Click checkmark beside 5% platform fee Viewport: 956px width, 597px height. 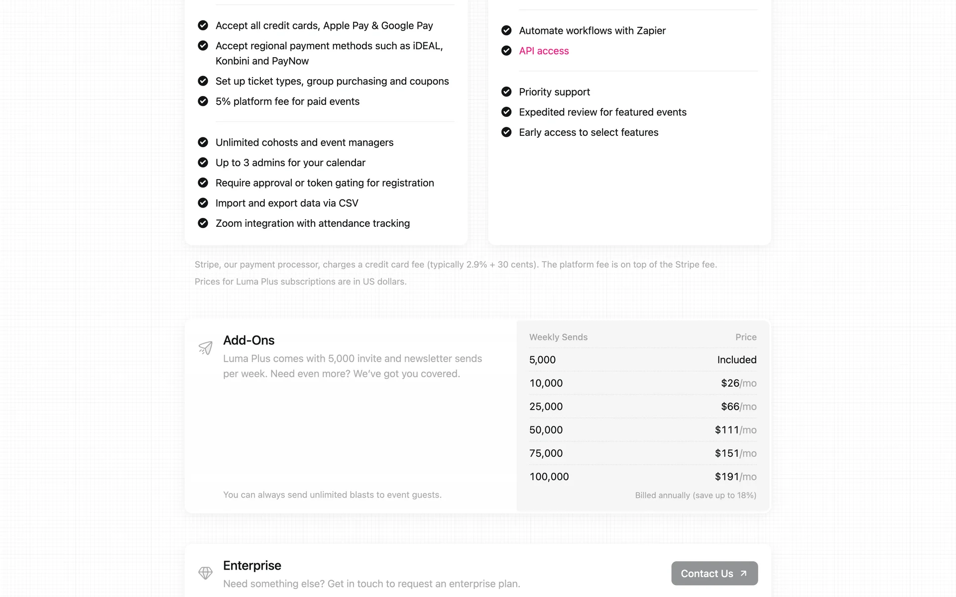tap(203, 101)
